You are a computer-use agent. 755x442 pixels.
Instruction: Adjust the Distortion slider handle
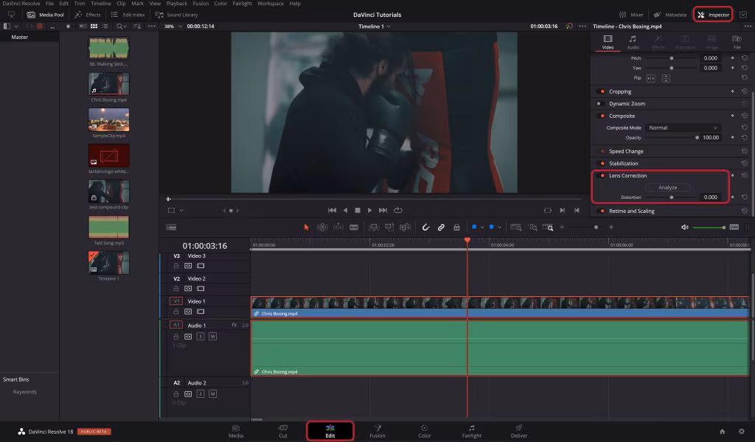(671, 197)
